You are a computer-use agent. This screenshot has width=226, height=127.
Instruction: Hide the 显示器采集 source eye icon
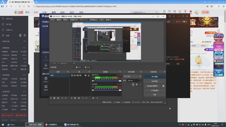pyautogui.click(x=86, y=75)
